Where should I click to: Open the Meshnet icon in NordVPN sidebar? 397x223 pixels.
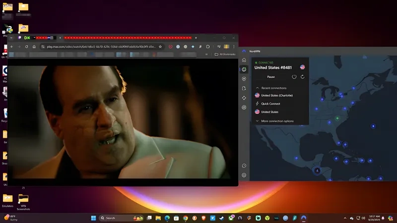tap(244, 98)
